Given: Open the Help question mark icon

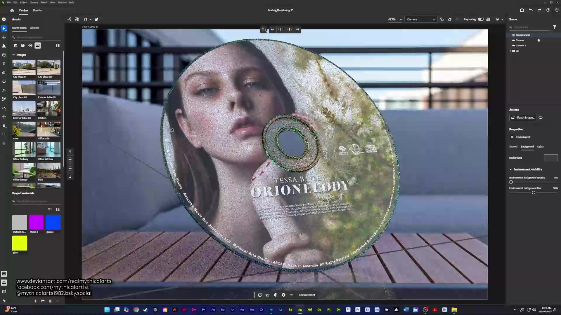Looking at the screenshot, I should pos(548,10).
